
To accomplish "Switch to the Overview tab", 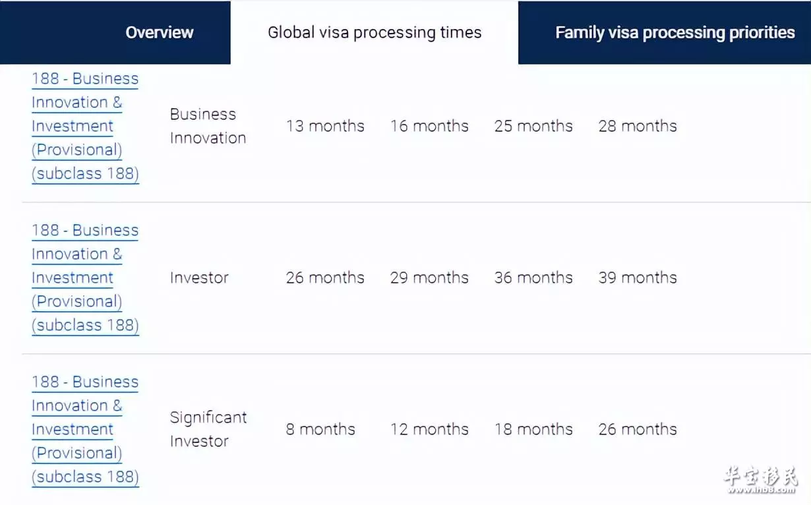I will coord(160,32).
